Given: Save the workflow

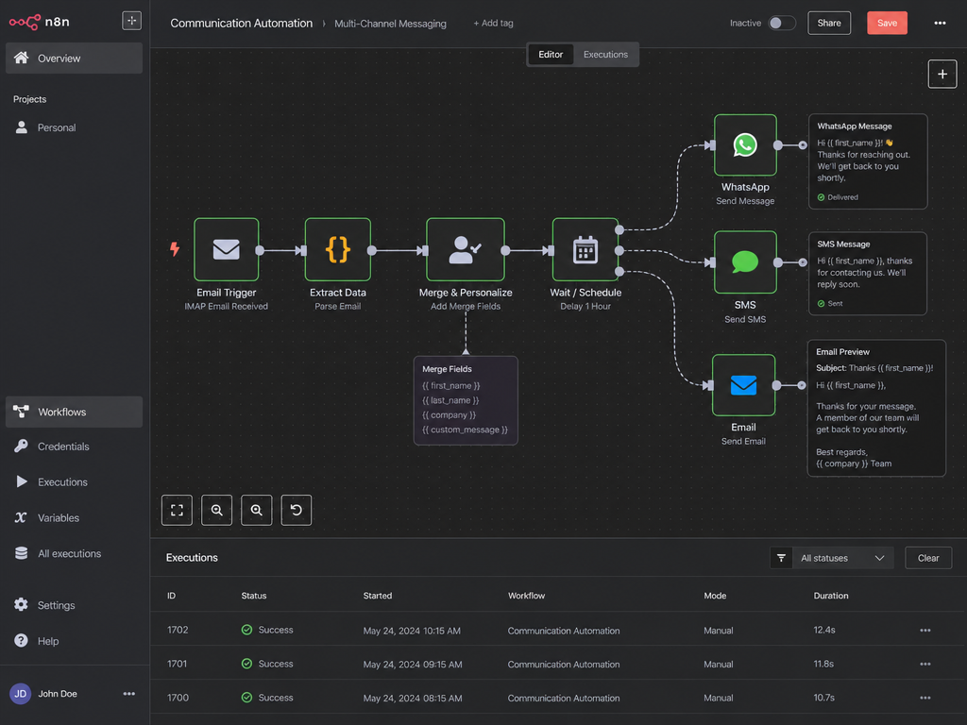Looking at the screenshot, I should [887, 23].
